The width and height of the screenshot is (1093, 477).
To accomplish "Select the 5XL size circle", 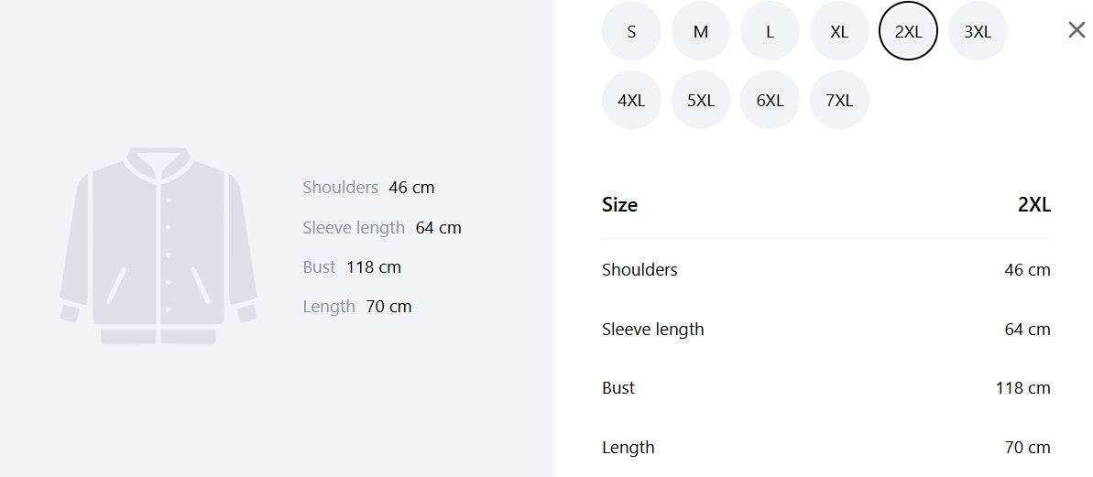I will [x=701, y=101].
